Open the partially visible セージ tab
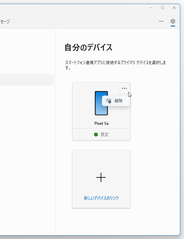 pos(5,21)
